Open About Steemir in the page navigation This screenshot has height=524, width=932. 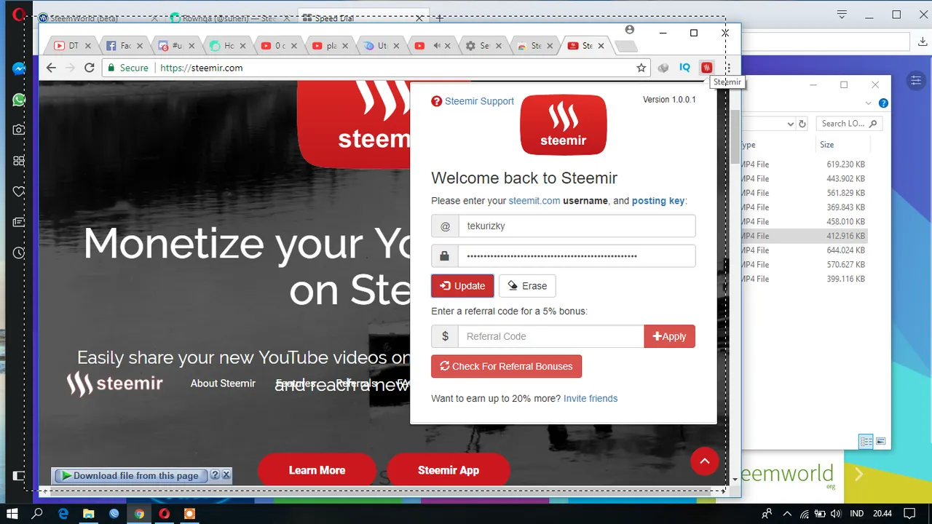tap(223, 383)
